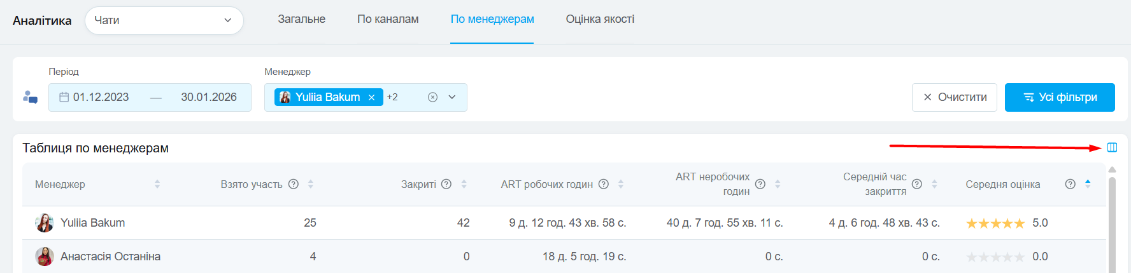Open the Чати analytics dropdown
Image resolution: width=1131 pixels, height=273 pixels.
pos(164,20)
